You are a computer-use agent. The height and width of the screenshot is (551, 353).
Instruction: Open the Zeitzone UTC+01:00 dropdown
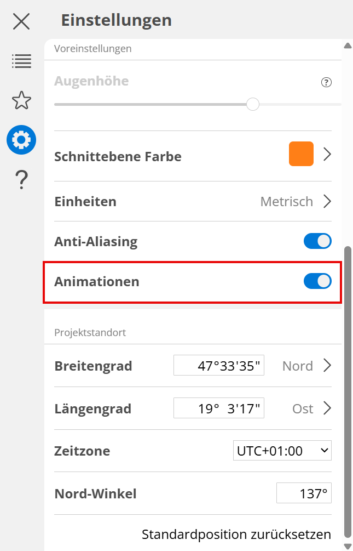[x=282, y=451]
